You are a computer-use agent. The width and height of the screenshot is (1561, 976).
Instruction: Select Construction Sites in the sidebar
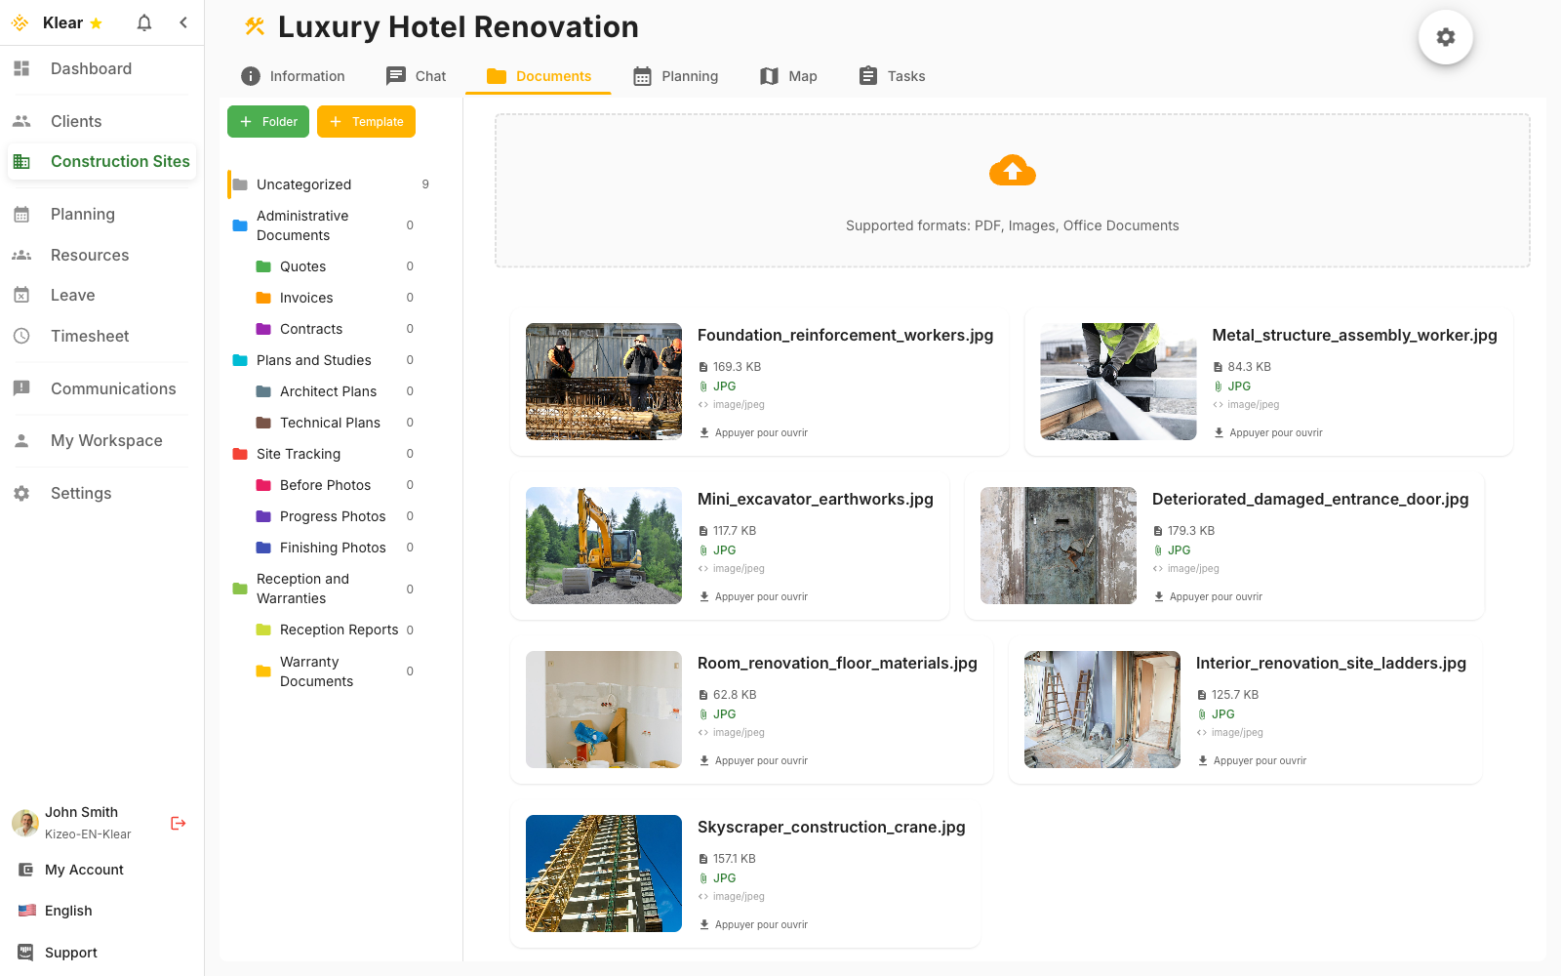click(x=119, y=161)
